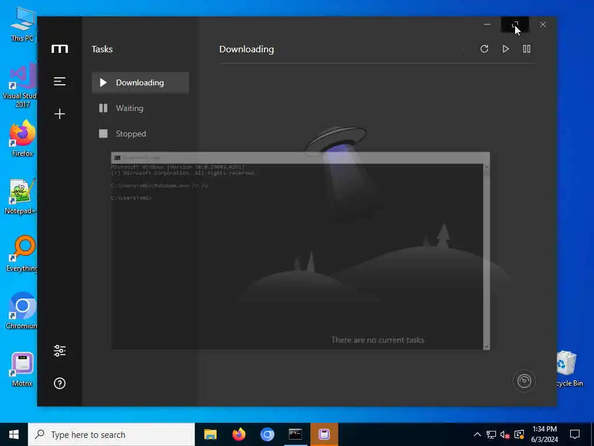The height and width of the screenshot is (446, 594).
Task: Select the Downloading tasks tab
Action: [x=140, y=82]
